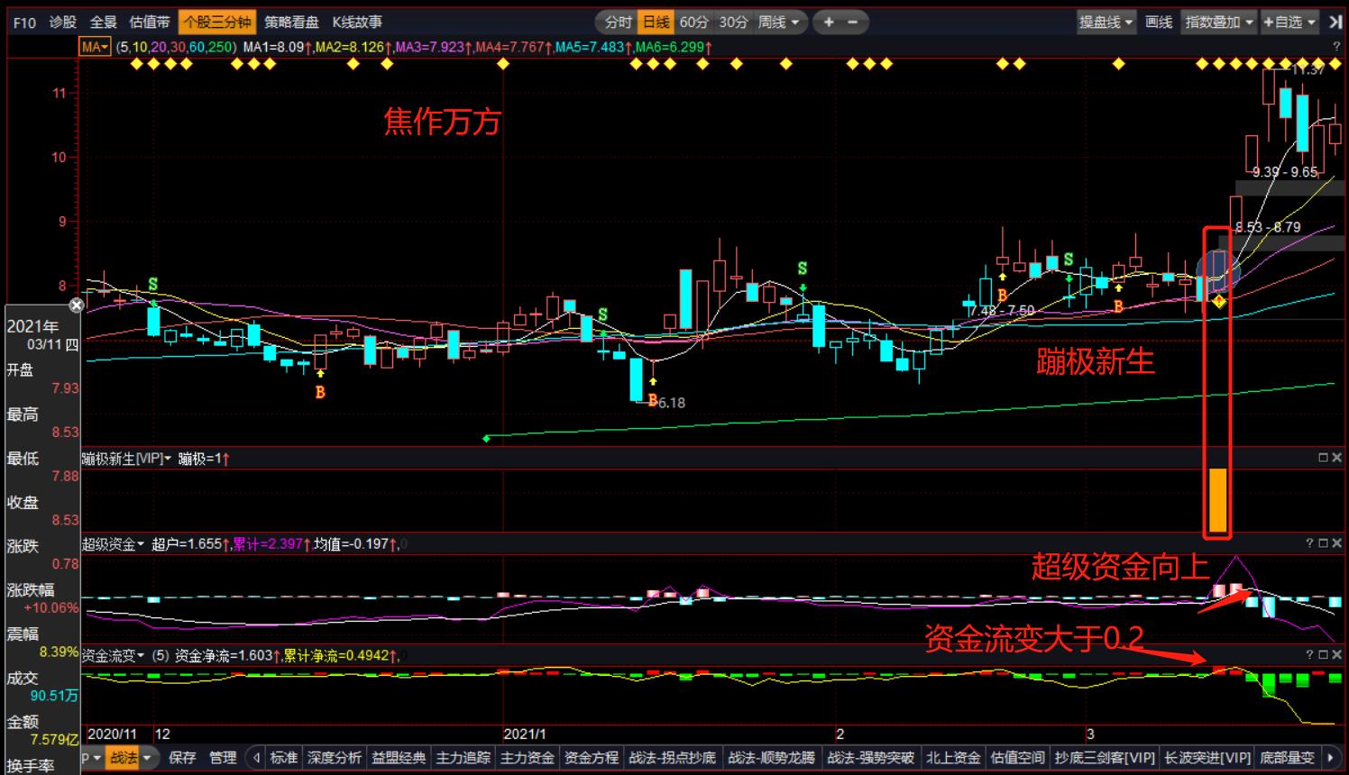Select the 资金方程 indicator tab
This screenshot has height=775, width=1349.
(592, 758)
